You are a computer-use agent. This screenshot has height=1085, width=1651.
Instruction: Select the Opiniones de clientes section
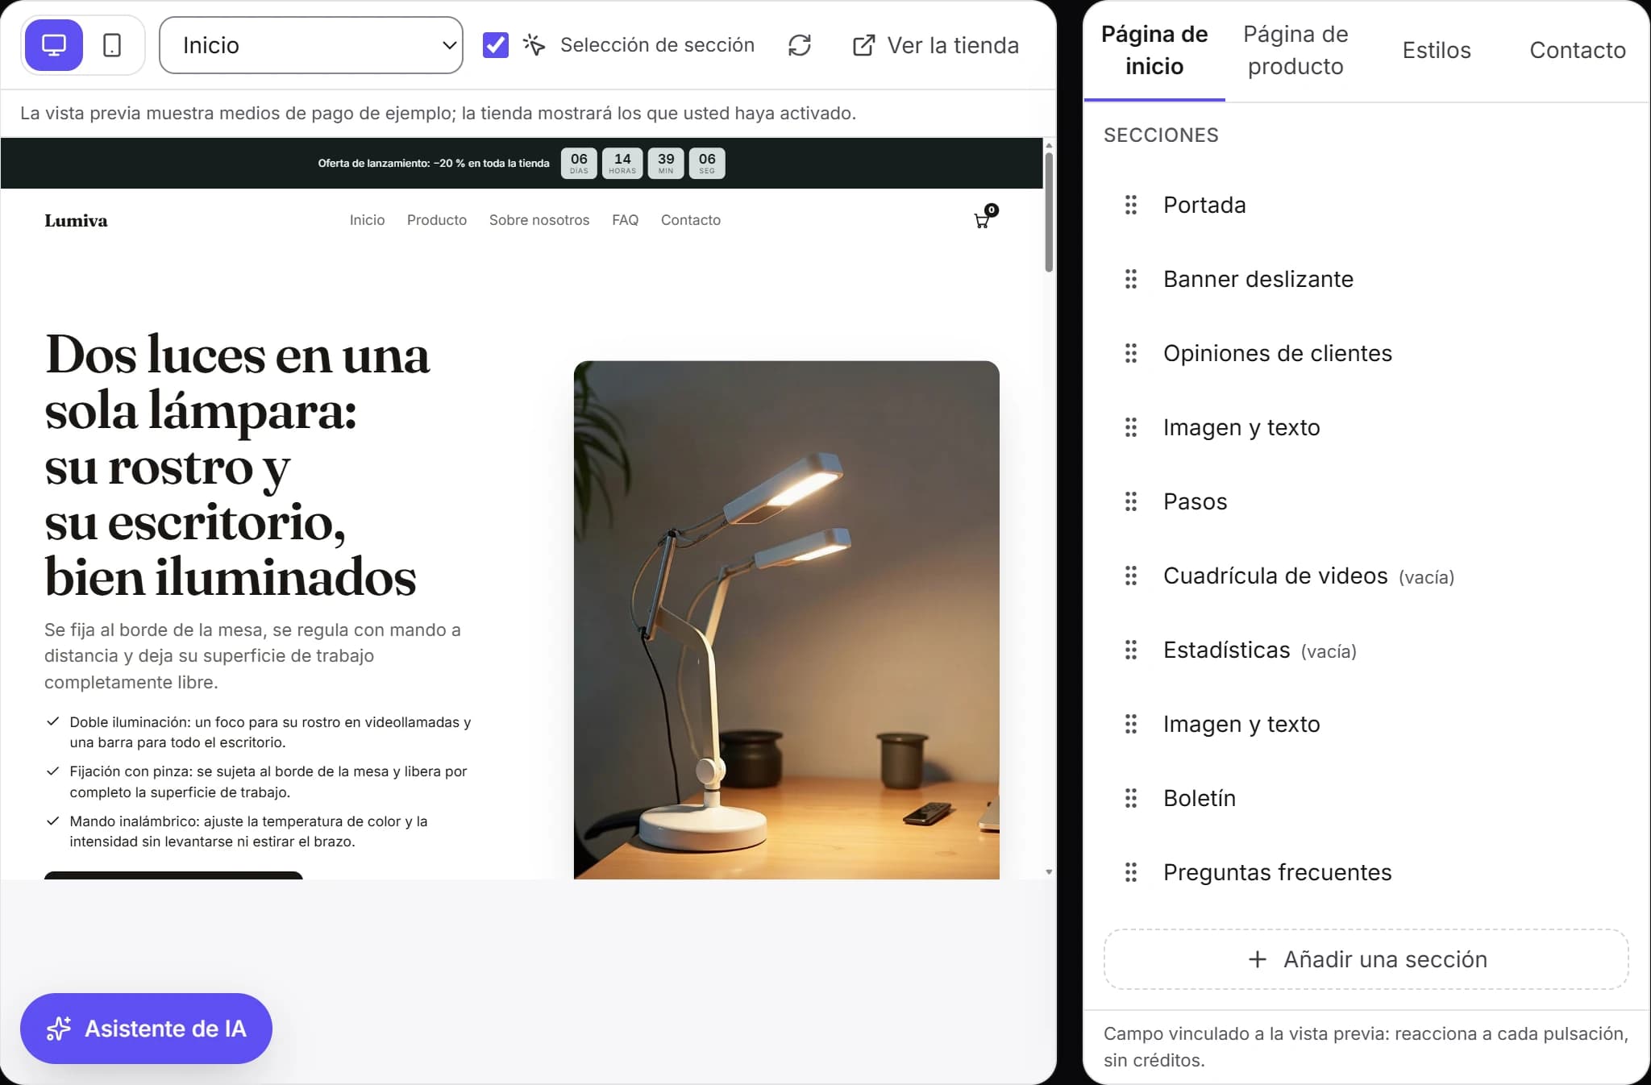pyautogui.click(x=1366, y=353)
